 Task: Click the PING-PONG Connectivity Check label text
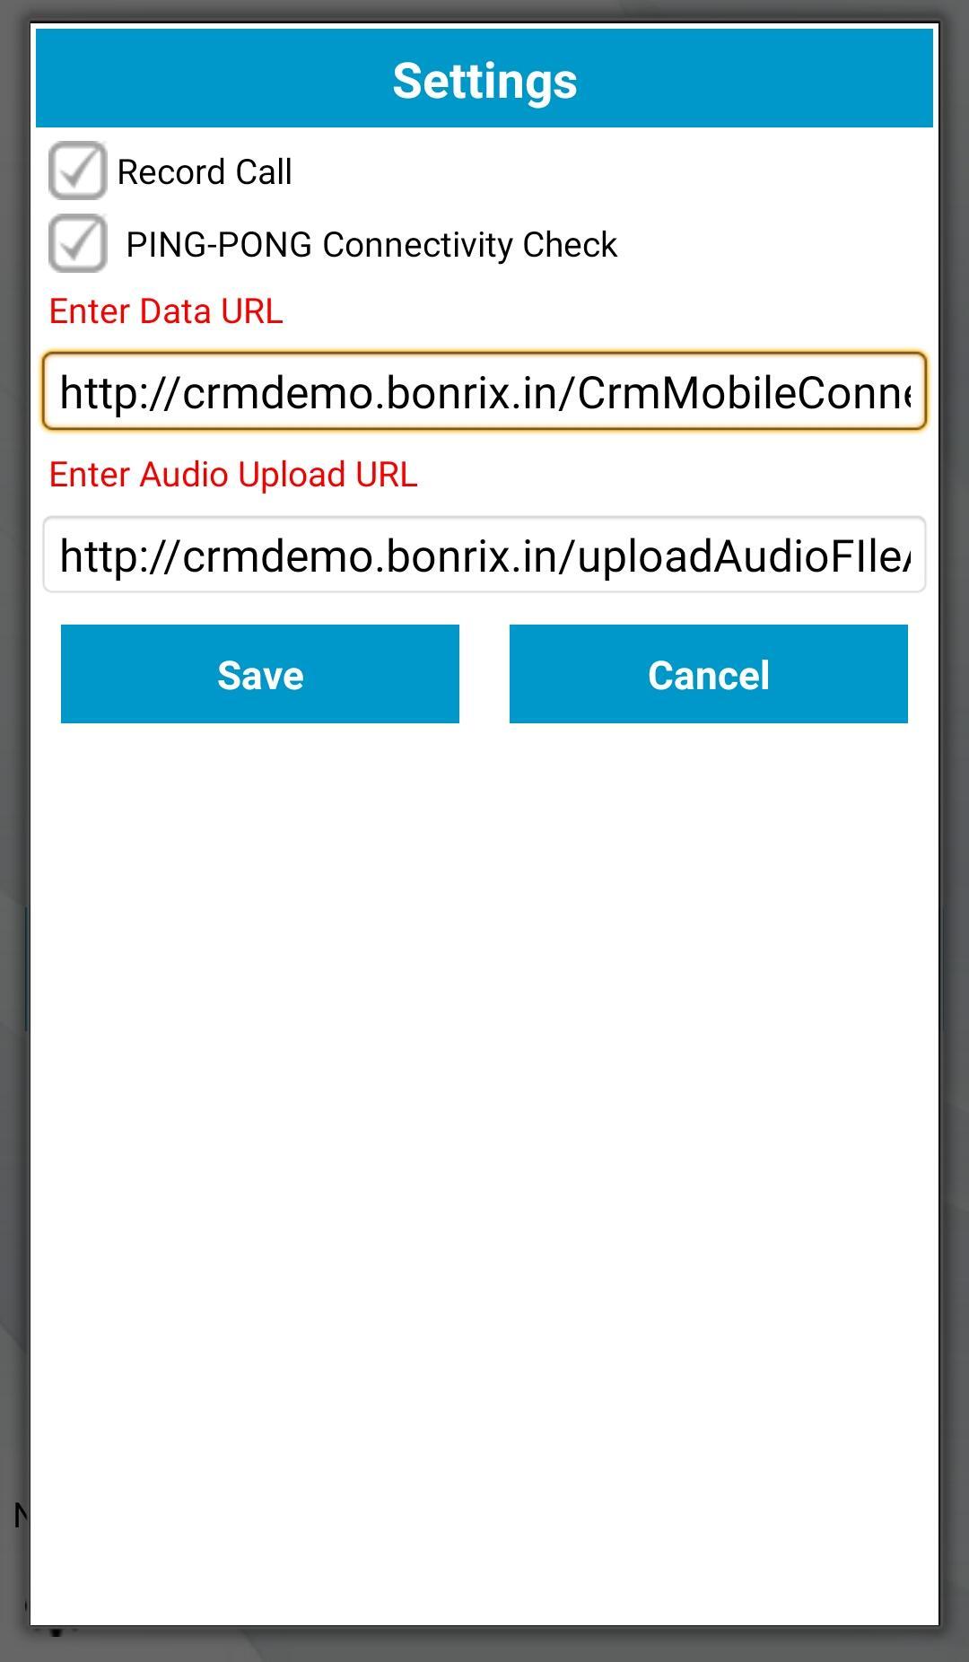(x=371, y=244)
